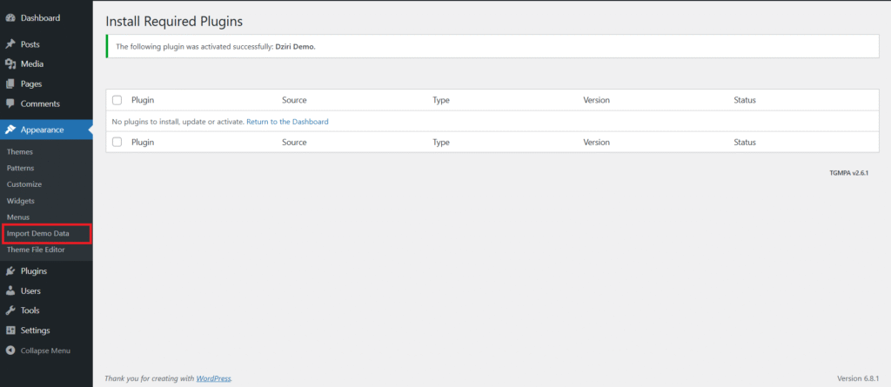Click the Plugins plug icon
The width and height of the screenshot is (891, 387).
point(10,271)
